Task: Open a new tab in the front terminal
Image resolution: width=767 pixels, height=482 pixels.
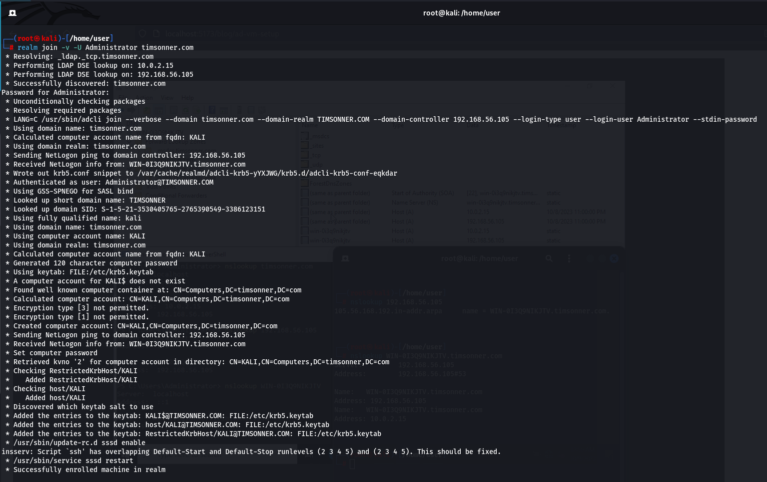Action: pyautogui.click(x=12, y=13)
